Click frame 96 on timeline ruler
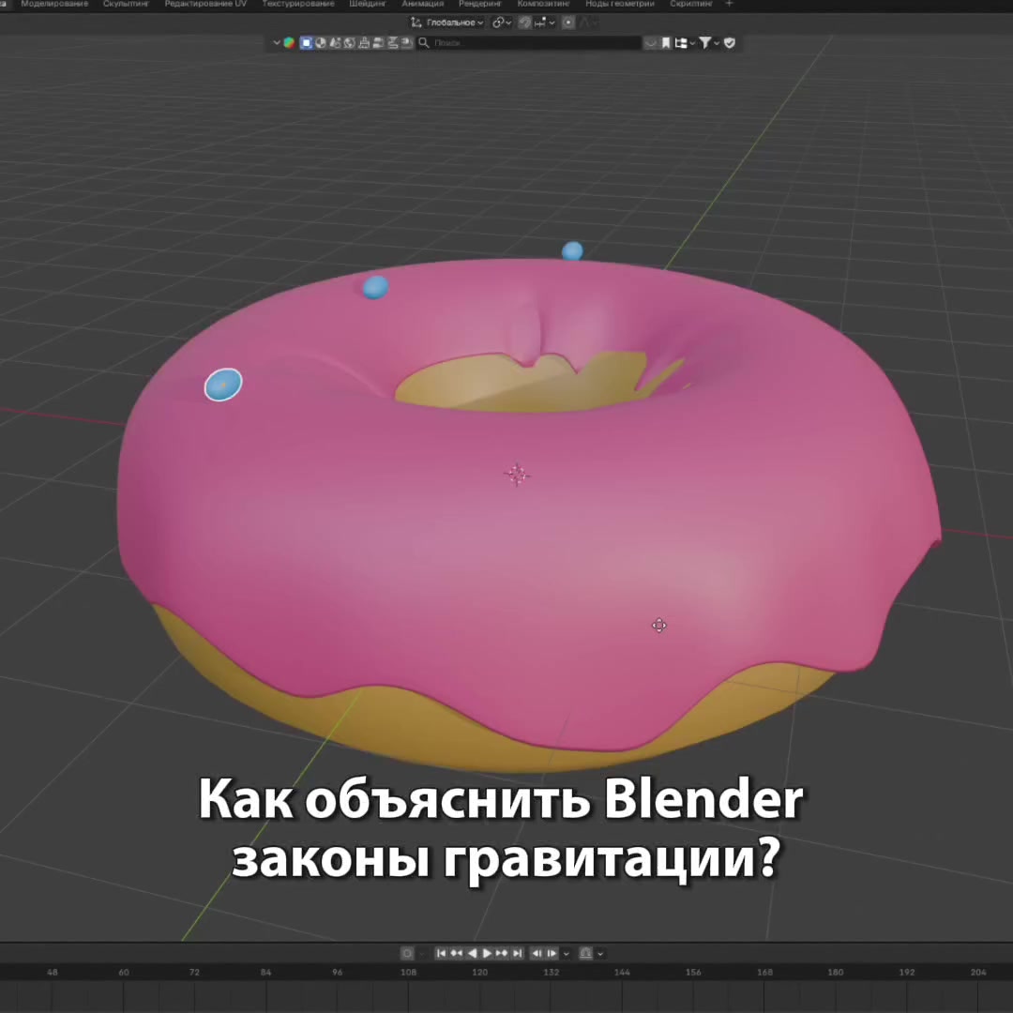 tap(338, 972)
